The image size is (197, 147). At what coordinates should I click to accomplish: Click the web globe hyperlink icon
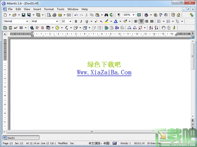(32, 28)
